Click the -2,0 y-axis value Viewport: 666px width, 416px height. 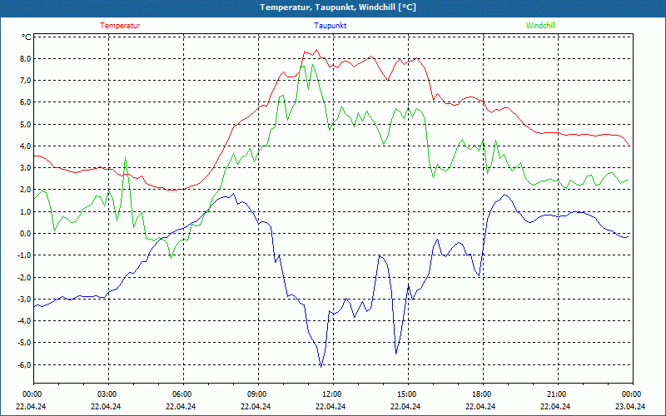(x=25, y=277)
